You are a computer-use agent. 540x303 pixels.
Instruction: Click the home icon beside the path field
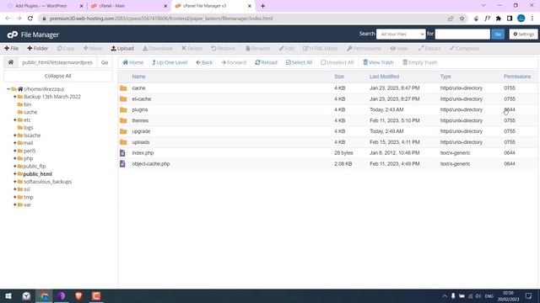11,62
